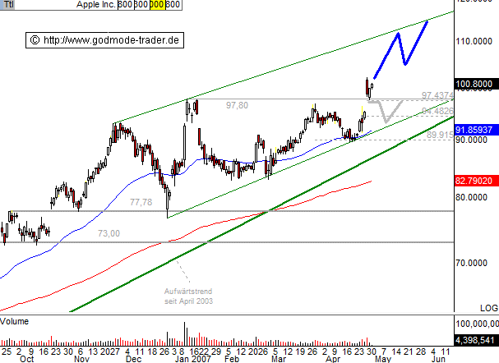
Task: Click the 73,00 support level label
Action: tap(109, 233)
